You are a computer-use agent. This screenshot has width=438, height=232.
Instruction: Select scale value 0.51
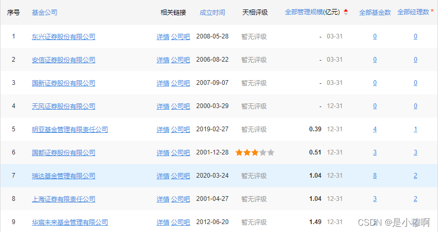coord(315,152)
